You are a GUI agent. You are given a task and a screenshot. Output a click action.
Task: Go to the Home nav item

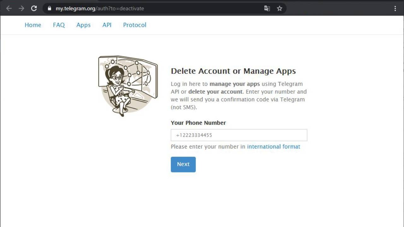[33, 25]
